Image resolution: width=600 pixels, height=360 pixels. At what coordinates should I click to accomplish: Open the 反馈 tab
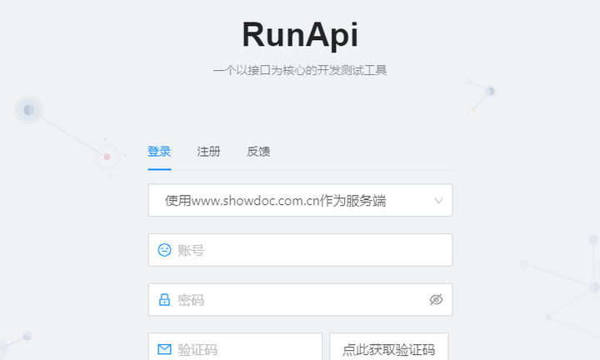pyautogui.click(x=258, y=152)
